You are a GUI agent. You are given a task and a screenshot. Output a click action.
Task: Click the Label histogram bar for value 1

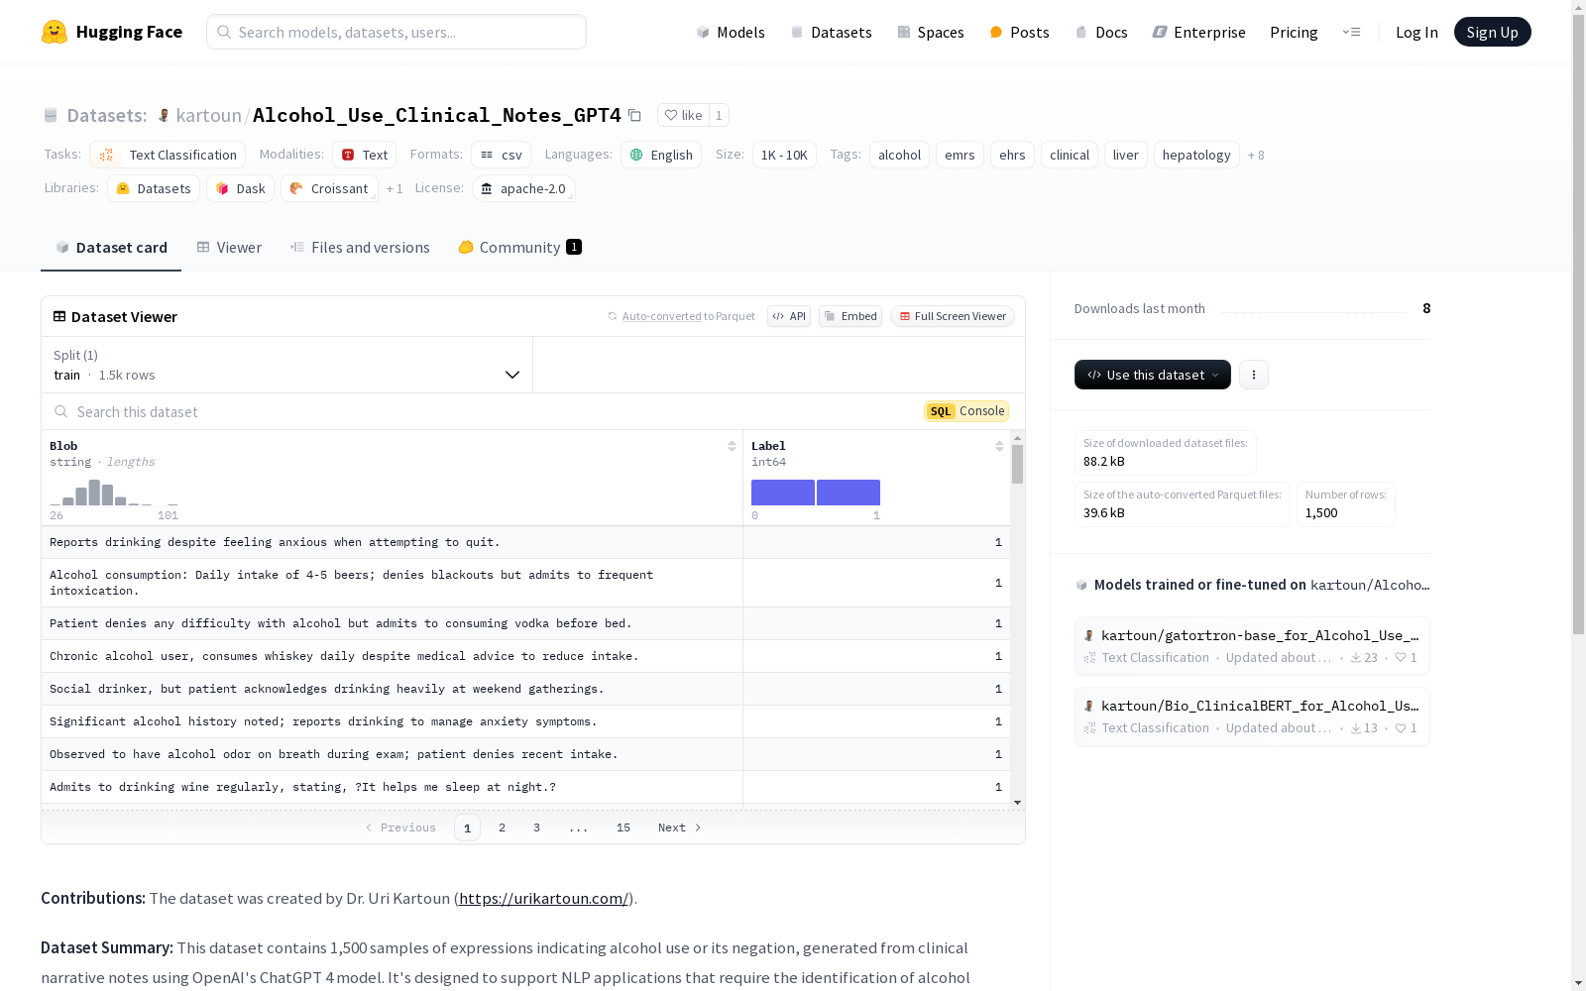pyautogui.click(x=849, y=493)
